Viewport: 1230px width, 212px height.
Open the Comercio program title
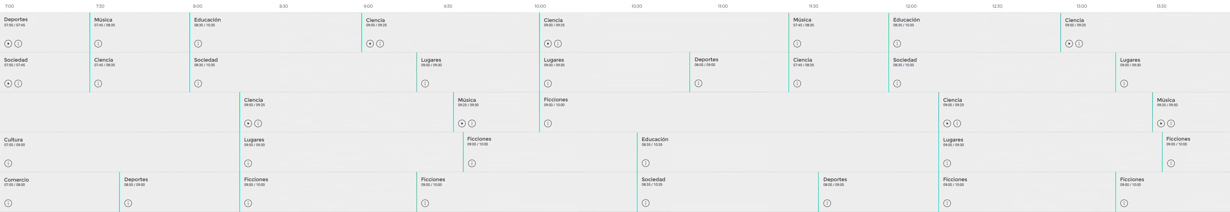point(16,180)
